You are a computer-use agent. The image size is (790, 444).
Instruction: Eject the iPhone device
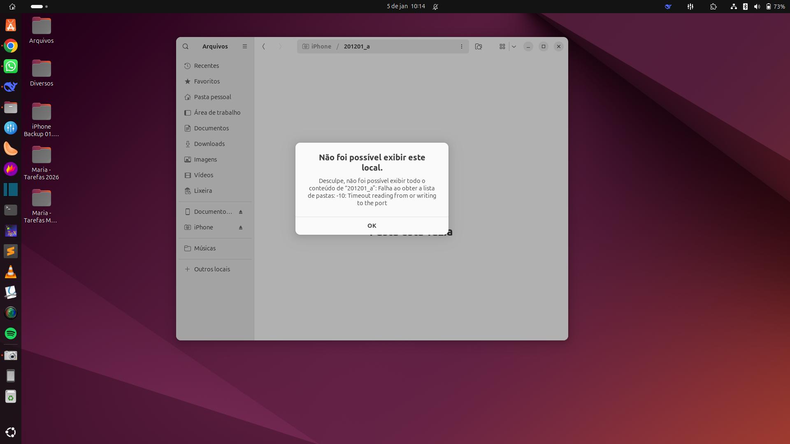pos(241,227)
